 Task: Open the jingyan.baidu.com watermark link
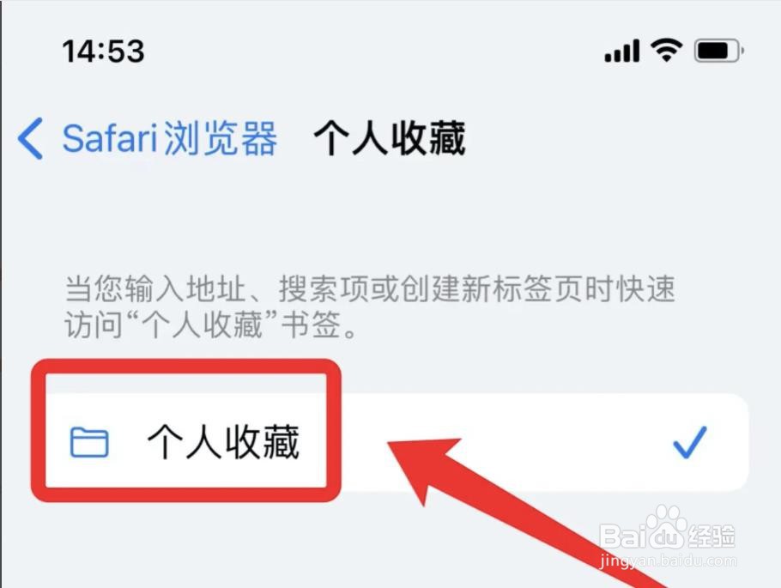[x=668, y=561]
